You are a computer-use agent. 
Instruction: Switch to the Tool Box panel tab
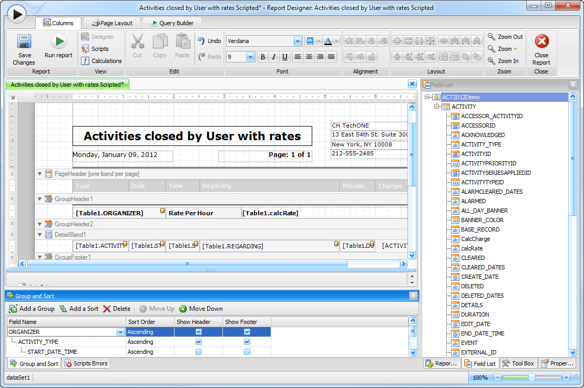click(518, 363)
